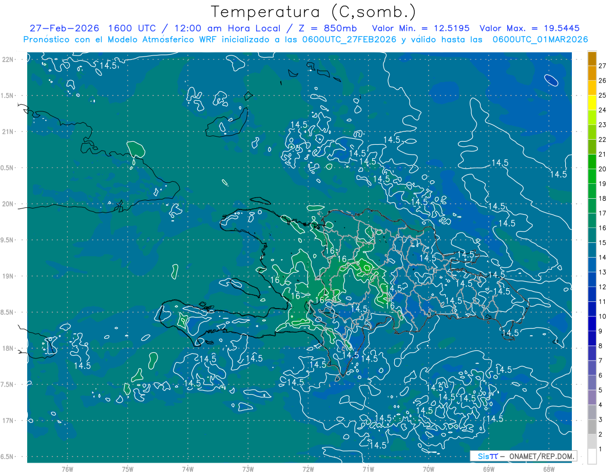Click the 69W longitude axis label
The width and height of the screenshot is (616, 476).
489,469
